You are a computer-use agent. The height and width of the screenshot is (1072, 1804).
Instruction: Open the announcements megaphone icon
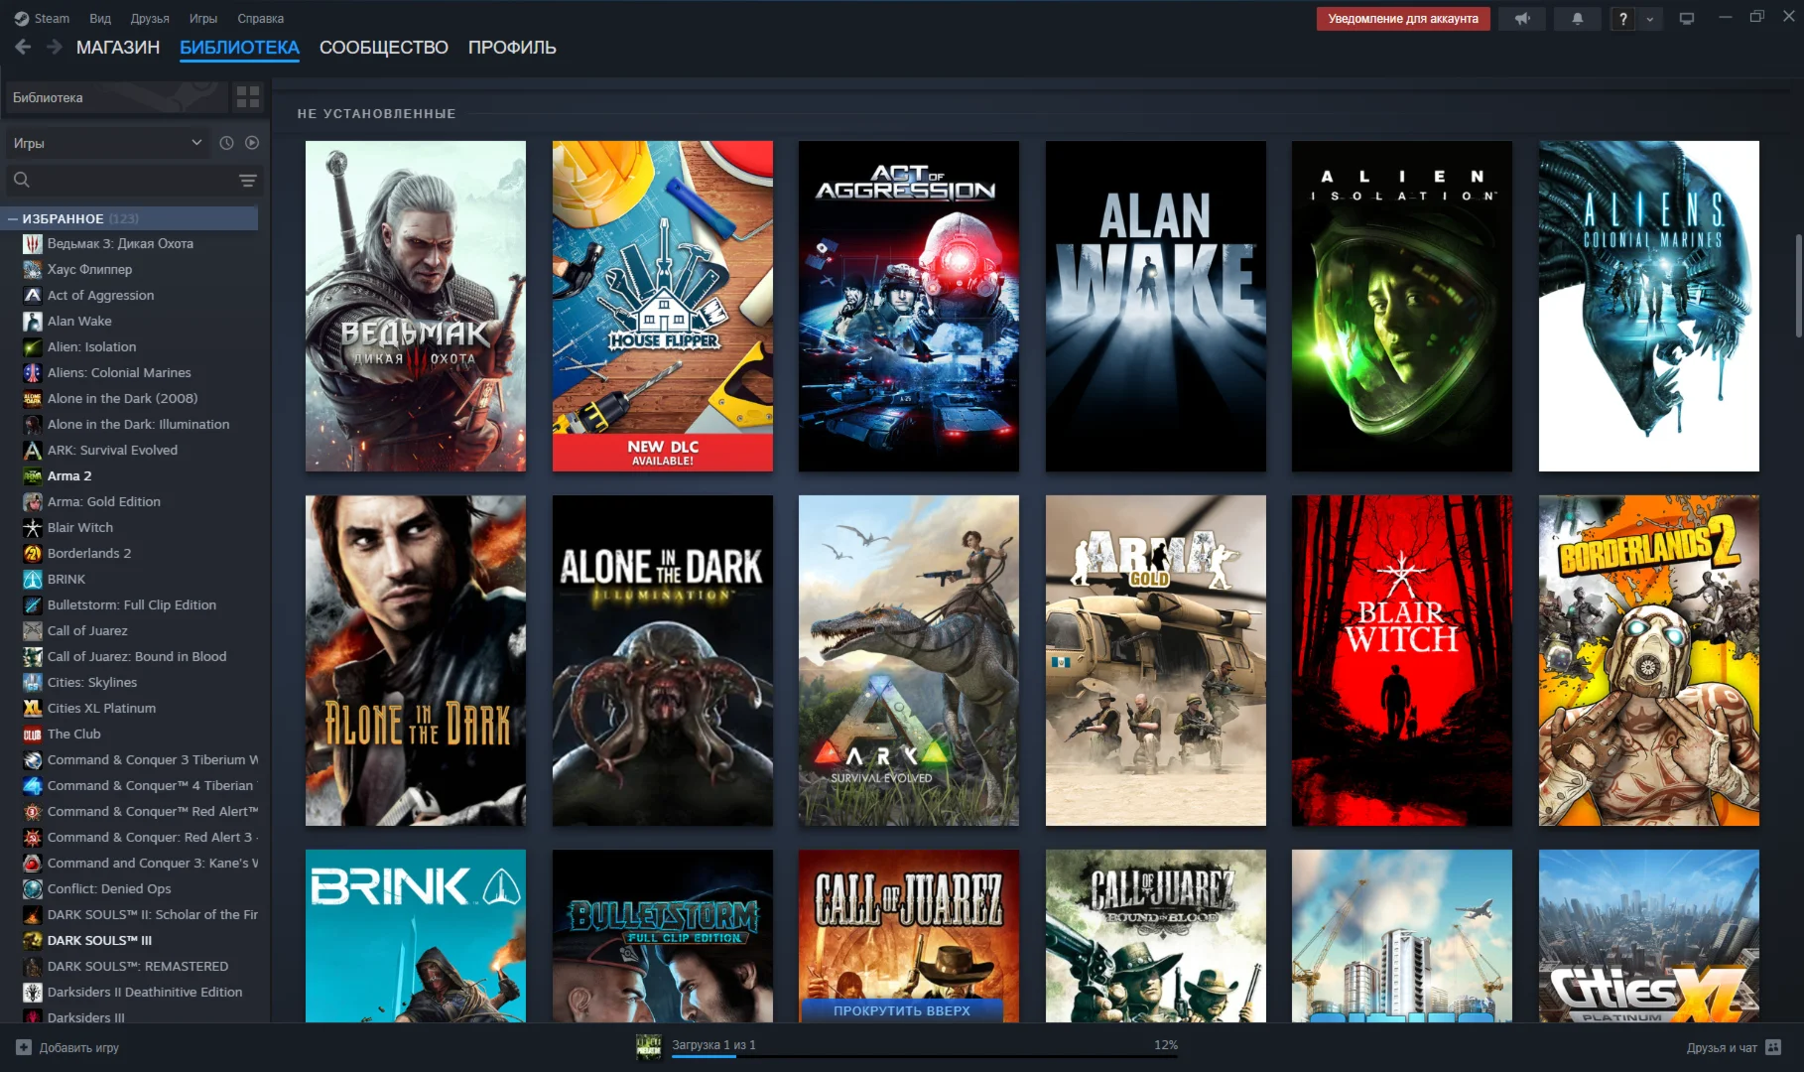tap(1522, 19)
